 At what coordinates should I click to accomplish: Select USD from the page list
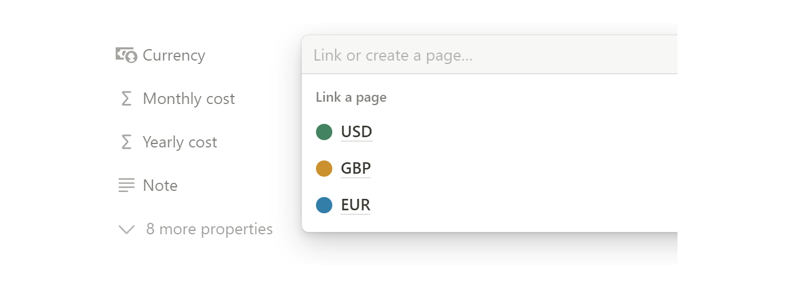(x=356, y=132)
